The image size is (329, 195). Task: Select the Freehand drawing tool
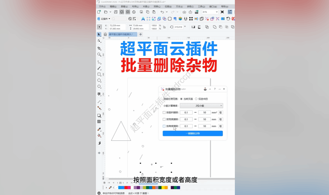[99, 62]
